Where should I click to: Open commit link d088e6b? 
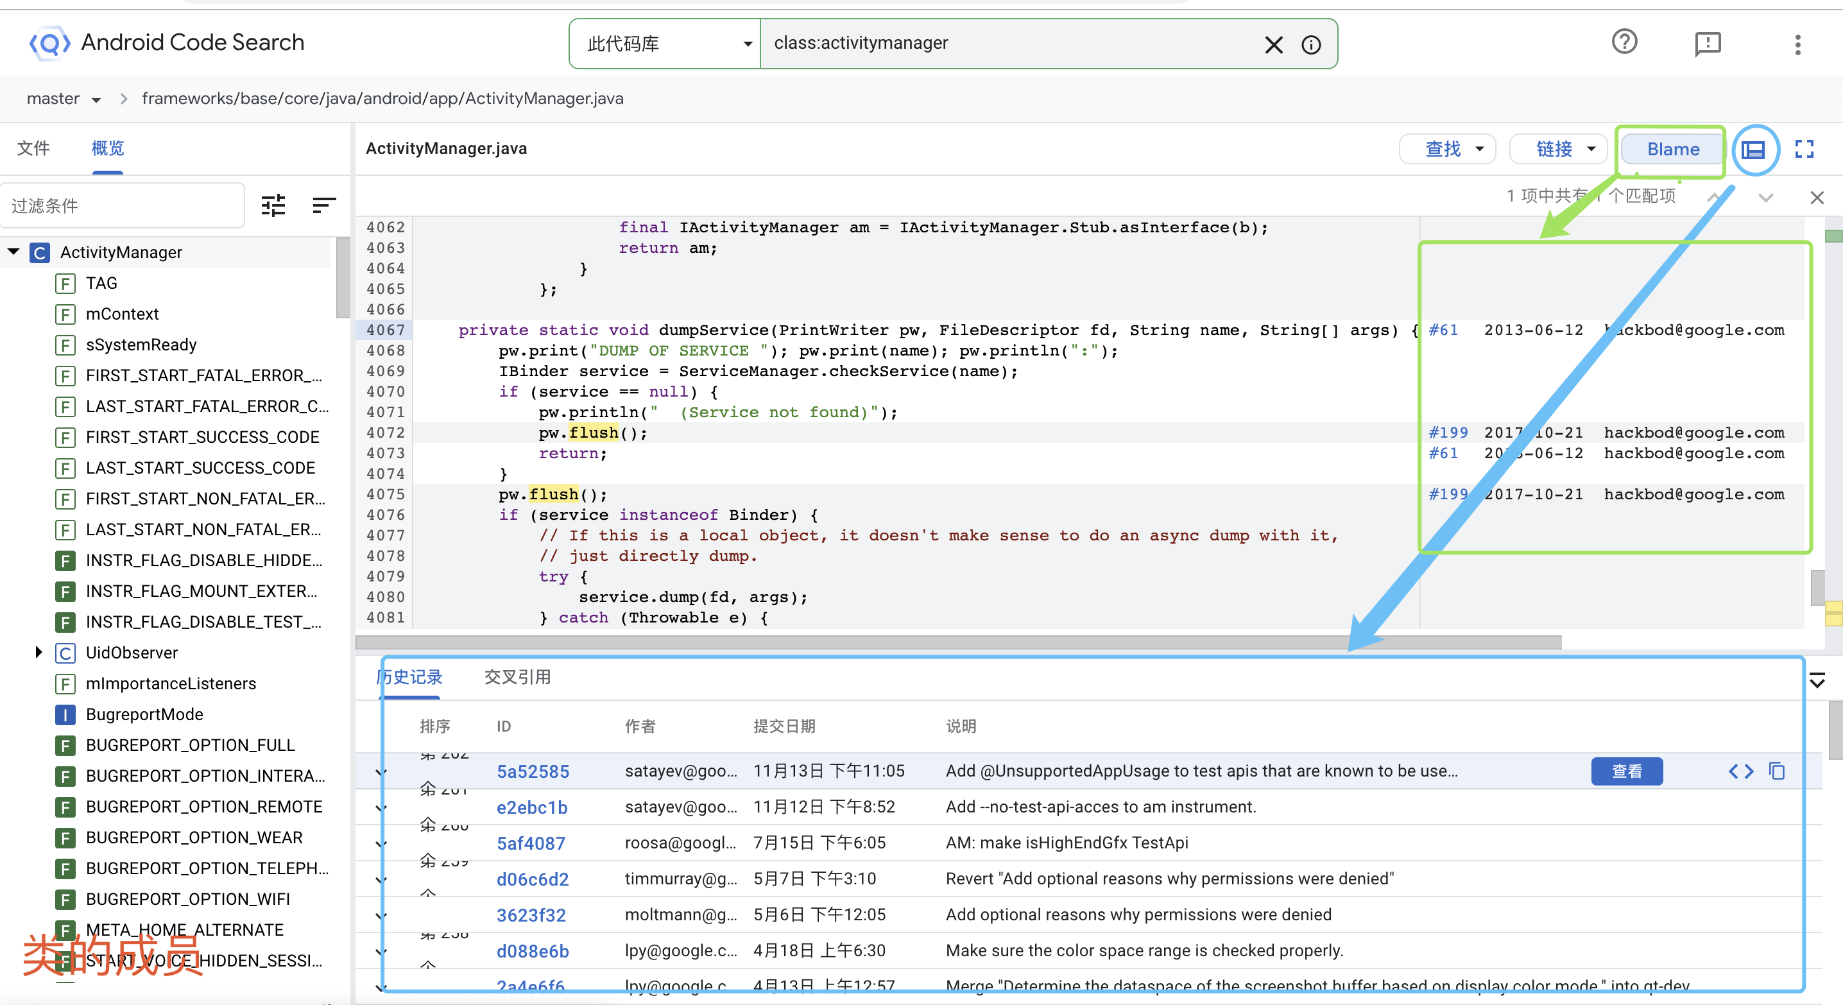533,950
